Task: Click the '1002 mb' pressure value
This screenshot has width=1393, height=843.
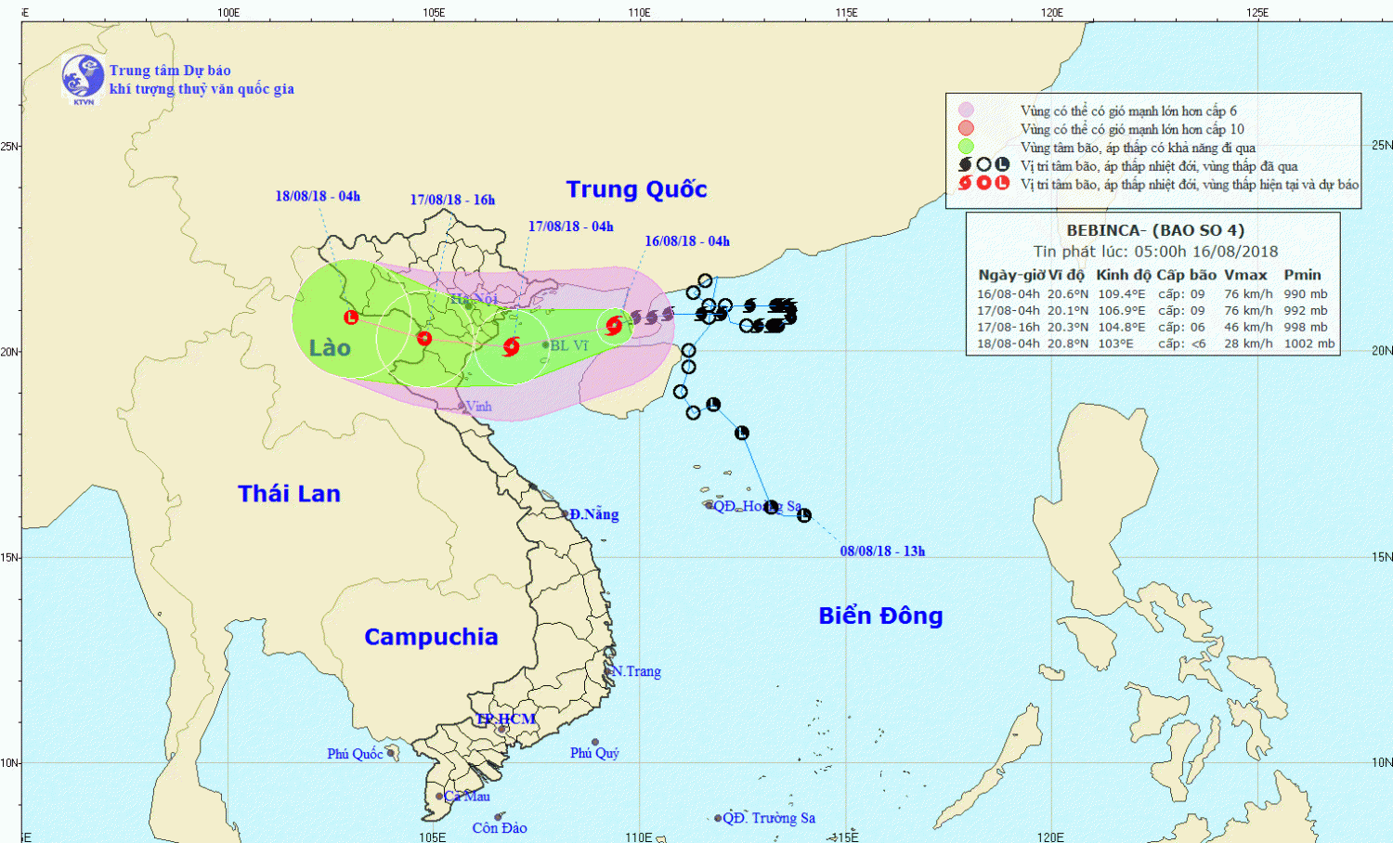Action: pyautogui.click(x=1309, y=344)
